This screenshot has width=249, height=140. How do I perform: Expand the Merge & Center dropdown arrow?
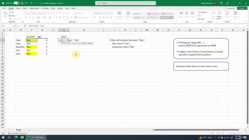pos(90,17)
